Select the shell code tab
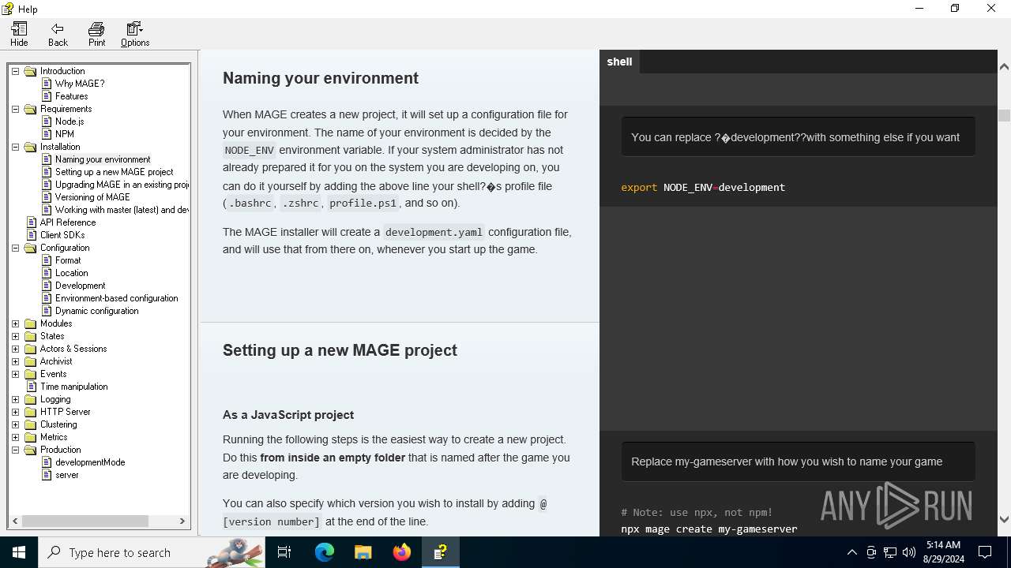The width and height of the screenshot is (1011, 568). click(x=619, y=62)
